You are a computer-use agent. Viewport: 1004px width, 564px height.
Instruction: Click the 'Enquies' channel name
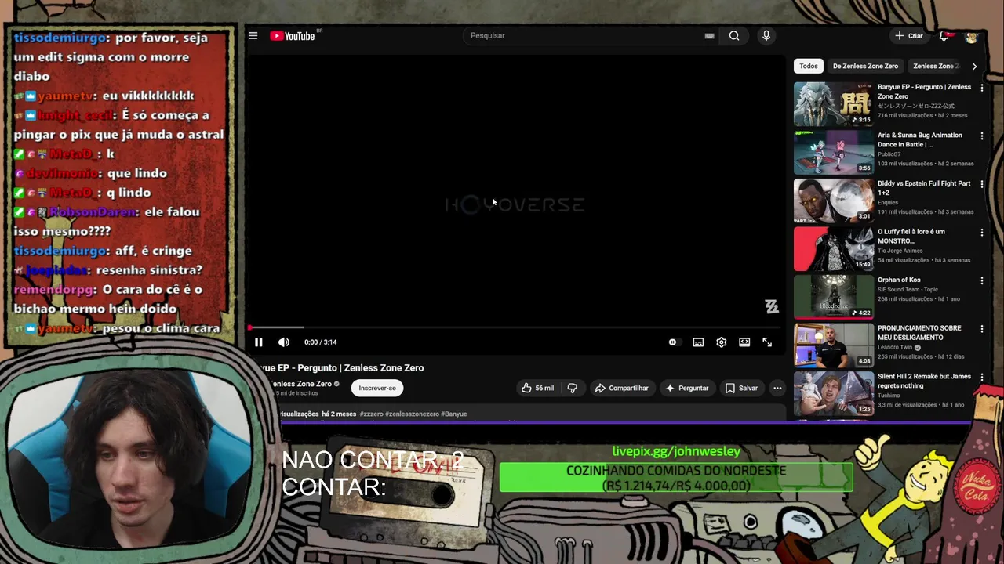(x=888, y=202)
